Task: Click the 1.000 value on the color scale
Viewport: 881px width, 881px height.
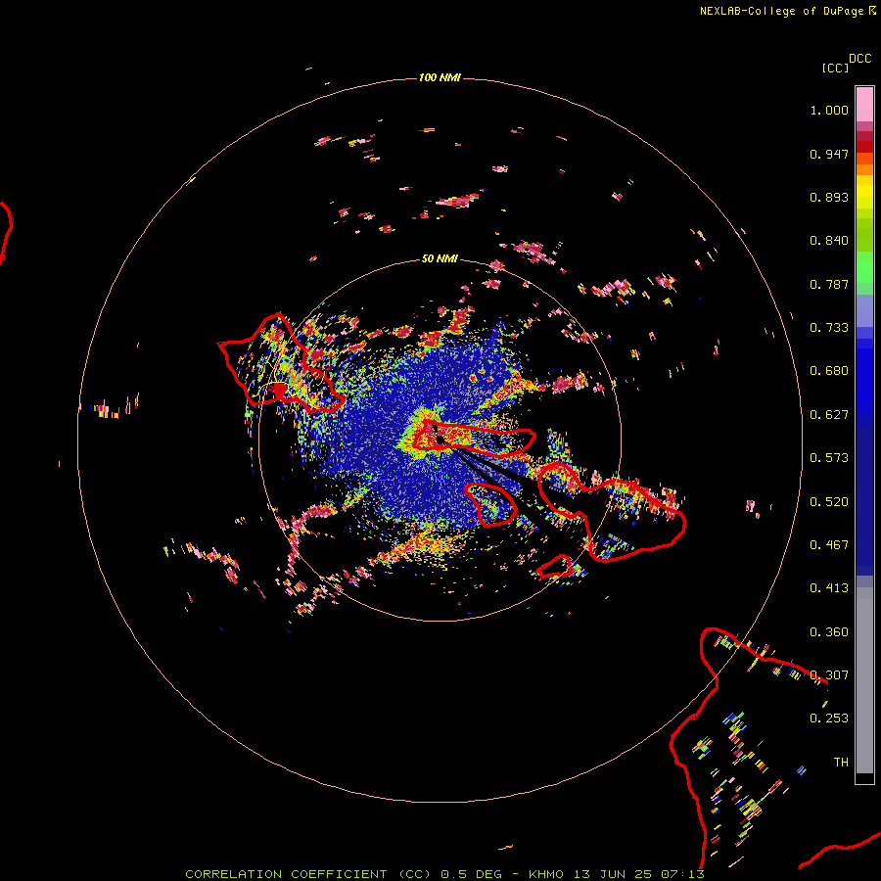Action: pos(829,110)
